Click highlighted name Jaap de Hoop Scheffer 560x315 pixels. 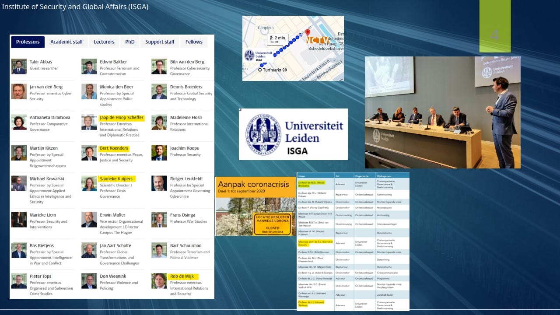point(122,117)
